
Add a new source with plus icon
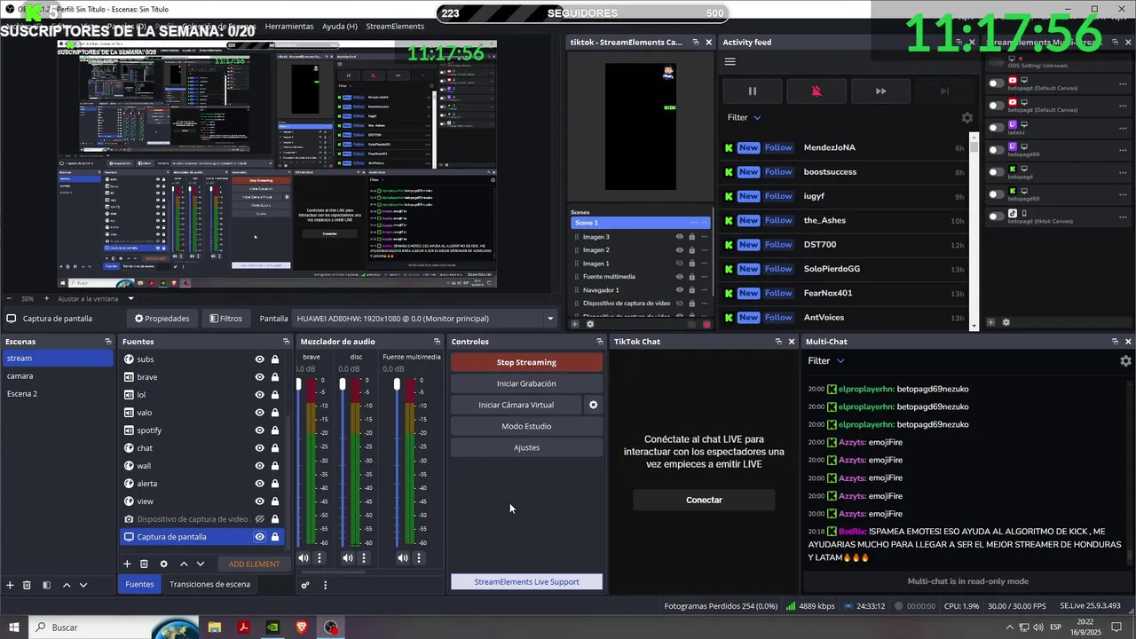[127, 564]
